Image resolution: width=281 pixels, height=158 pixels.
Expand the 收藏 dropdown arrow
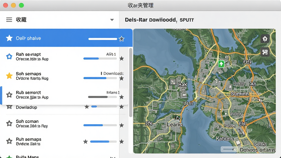point(112,20)
